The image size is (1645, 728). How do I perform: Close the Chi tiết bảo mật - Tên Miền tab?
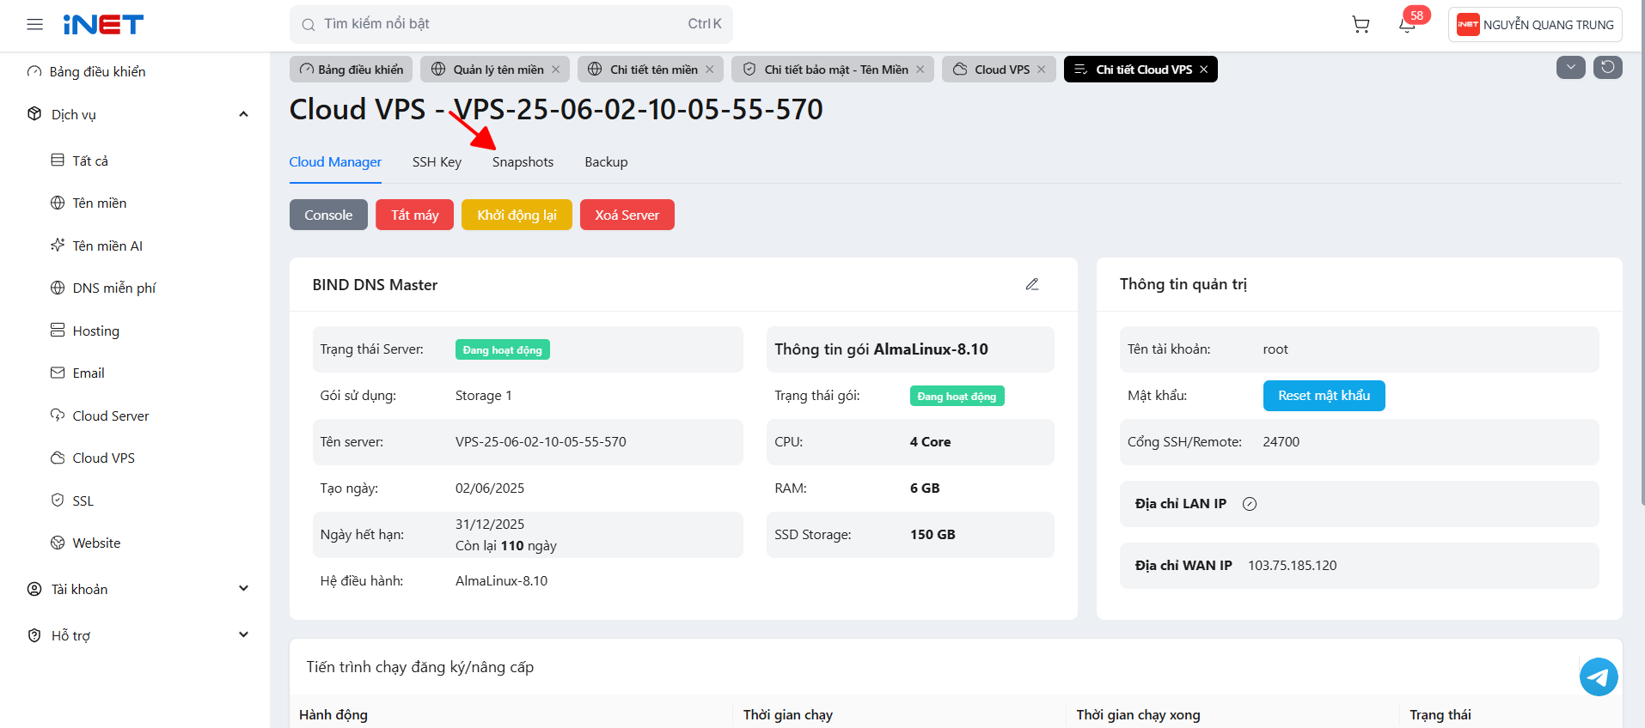(920, 70)
